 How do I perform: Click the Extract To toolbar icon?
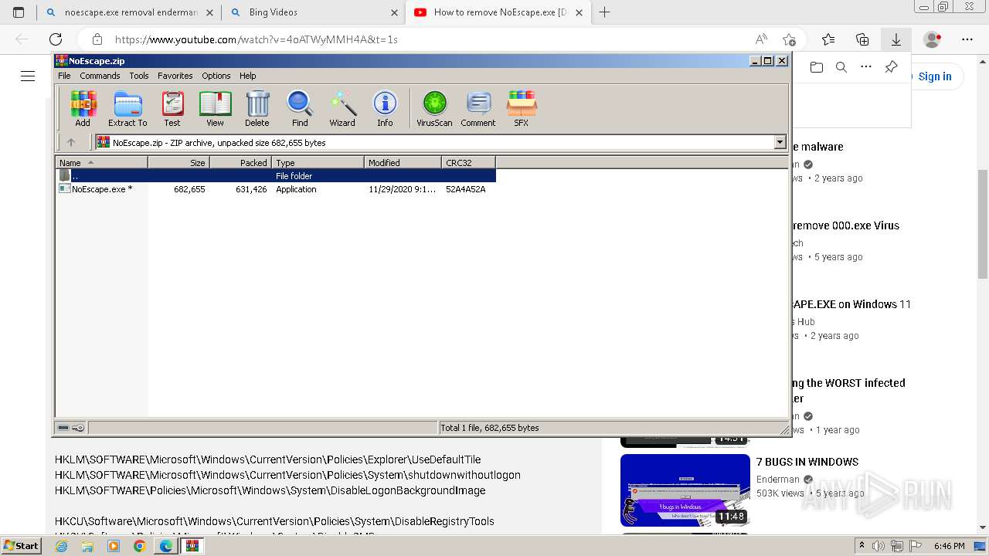(127, 108)
